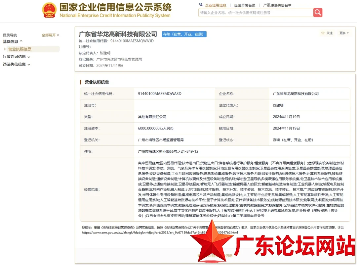The width and height of the screenshot is (357, 265).
Task: Click table cell 广东省华龙高新科技有限公司 beside 企业名称
Action: (296, 94)
